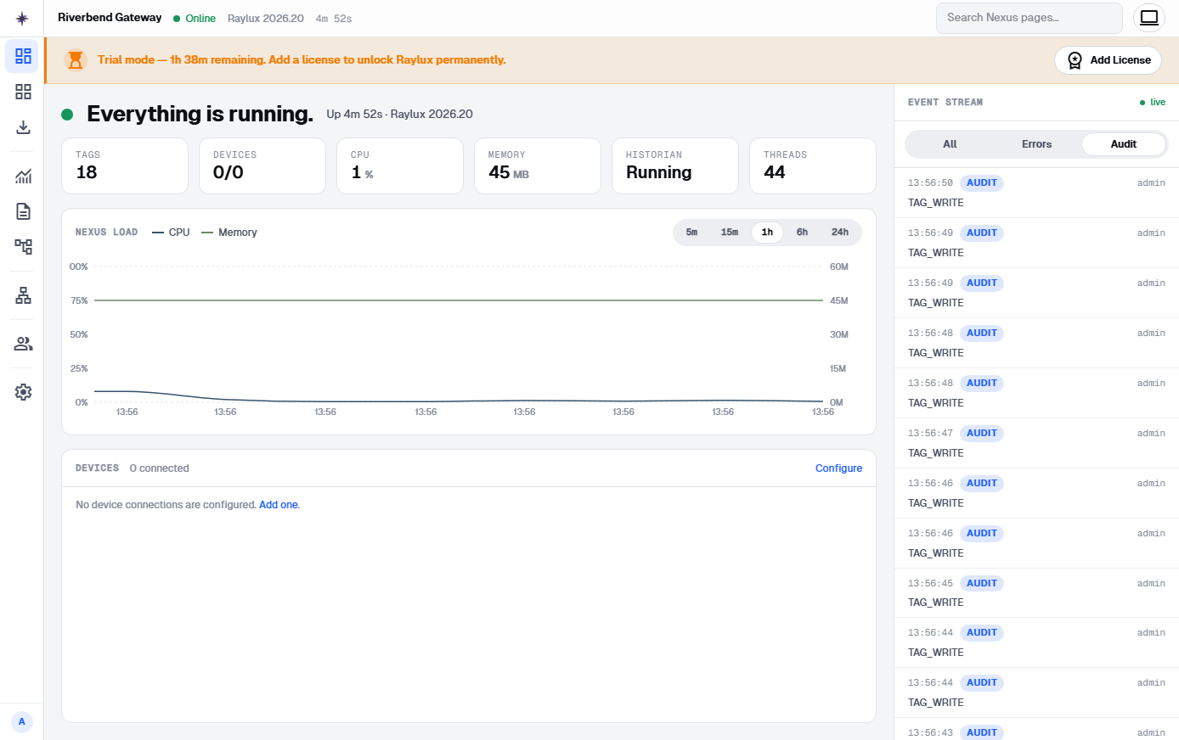The image size is (1179, 740).
Task: Switch event stream to All tab
Action: pos(950,144)
